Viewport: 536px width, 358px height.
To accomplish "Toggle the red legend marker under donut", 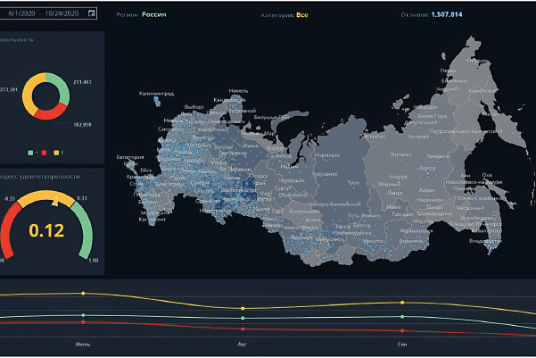I will (43, 151).
